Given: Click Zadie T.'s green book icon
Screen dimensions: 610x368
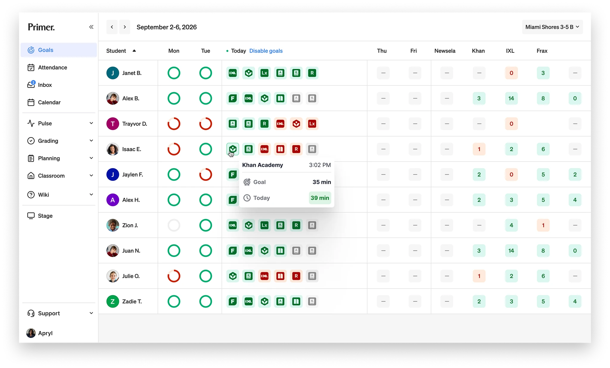Looking at the screenshot, I should (296, 301).
